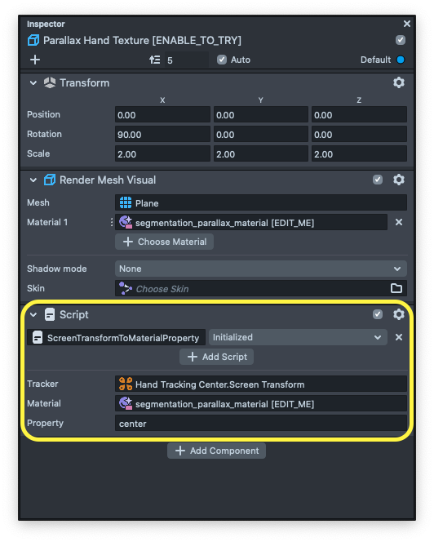Remove ScreenTransformToMaterialProperty script with X icon
434x542 pixels.
[x=398, y=337]
